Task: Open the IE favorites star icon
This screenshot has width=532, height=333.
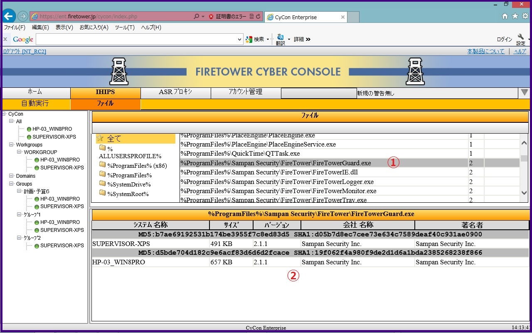Action: [515, 16]
